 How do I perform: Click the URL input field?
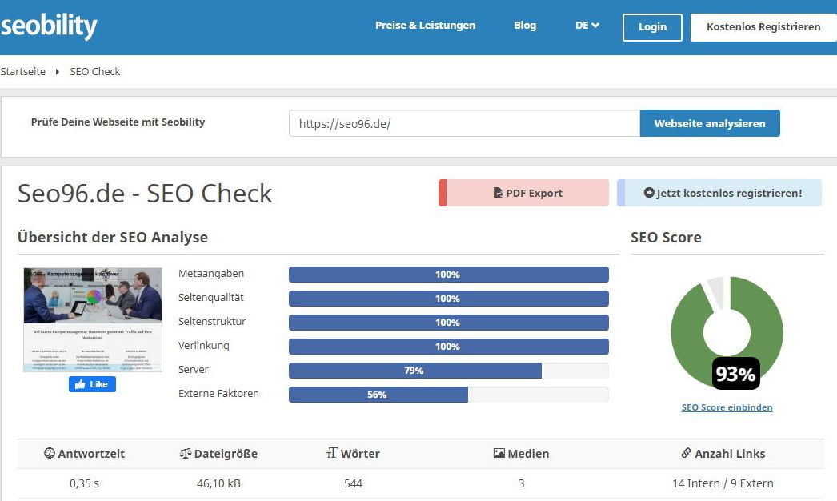[x=464, y=124]
